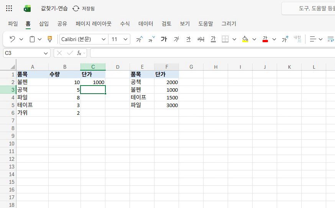Image resolution: width=335 pixels, height=208 pixels.
Task: Click the select-all corner triangle
Action: coord(13,67)
